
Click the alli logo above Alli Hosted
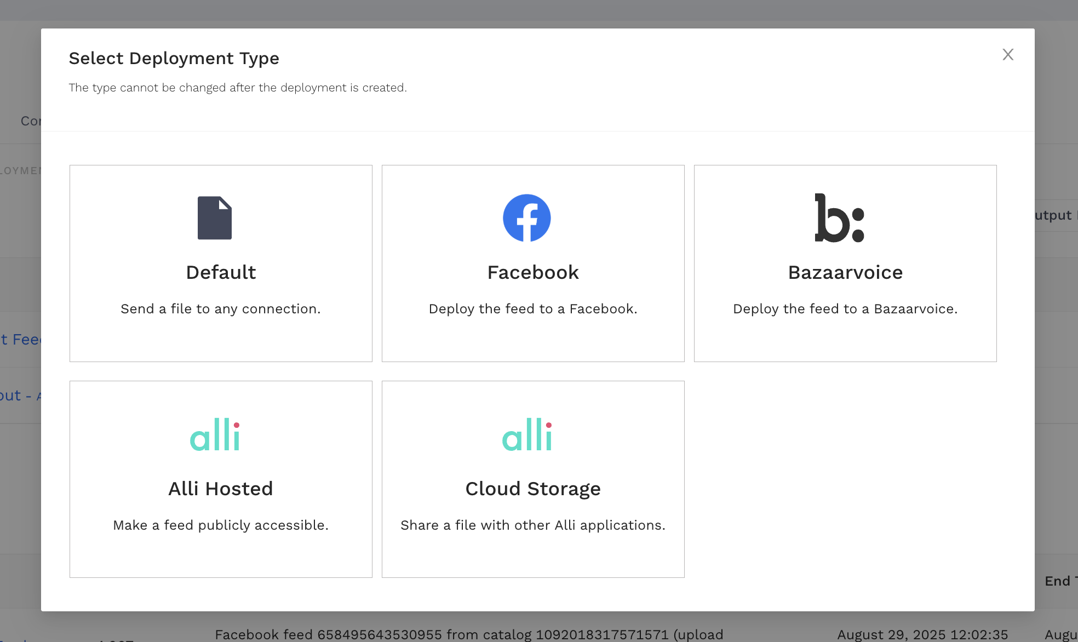215,435
